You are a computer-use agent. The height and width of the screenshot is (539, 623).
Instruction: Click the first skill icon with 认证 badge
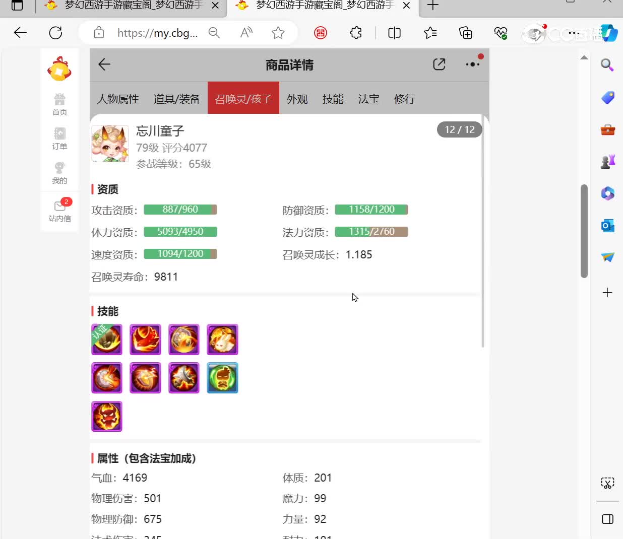[107, 340]
